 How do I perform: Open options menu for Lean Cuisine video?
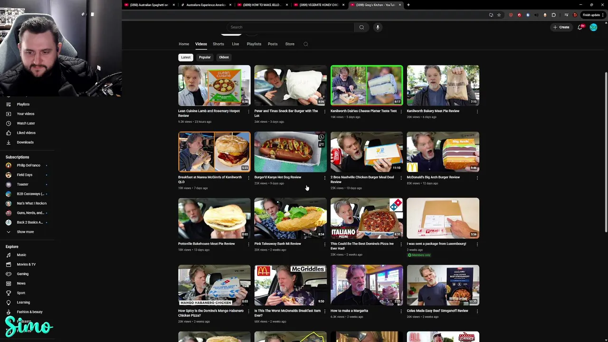click(x=248, y=112)
